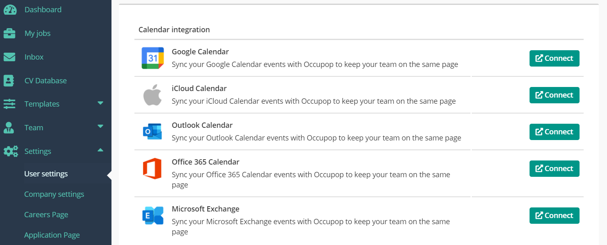Screen dimensions: 607x245
Task: Open Settings using the gears icon
Action: pyautogui.click(x=10, y=151)
